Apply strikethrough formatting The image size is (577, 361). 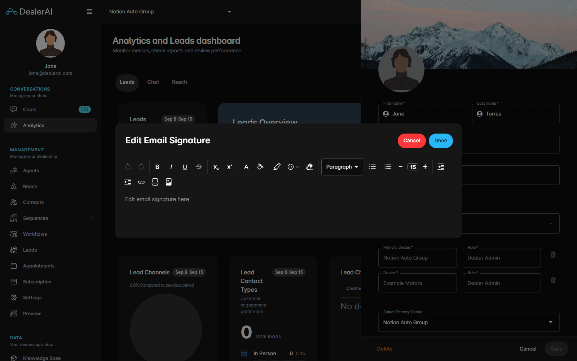199,167
